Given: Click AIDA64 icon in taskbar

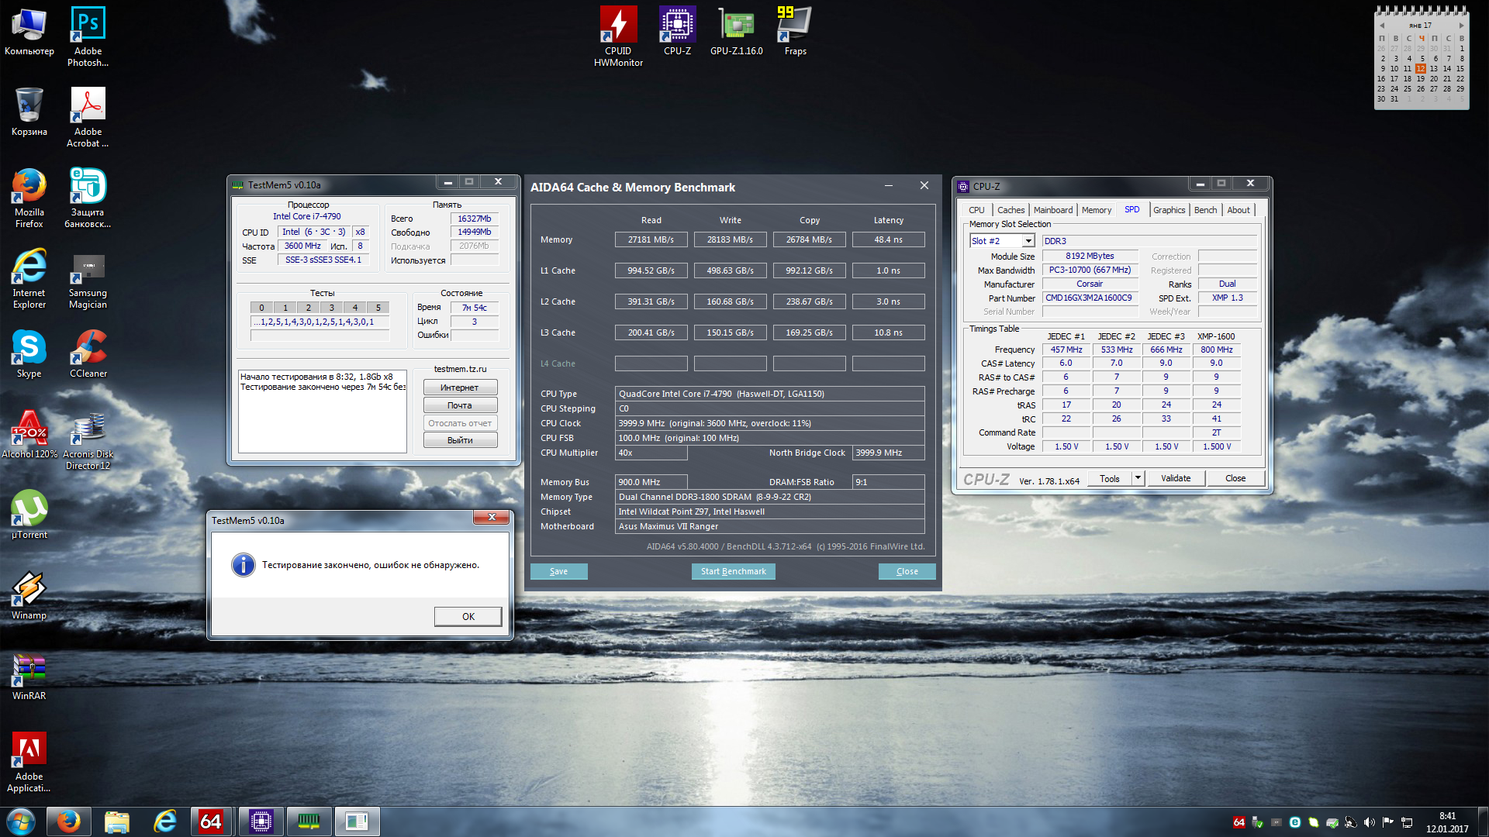Looking at the screenshot, I should [211, 821].
